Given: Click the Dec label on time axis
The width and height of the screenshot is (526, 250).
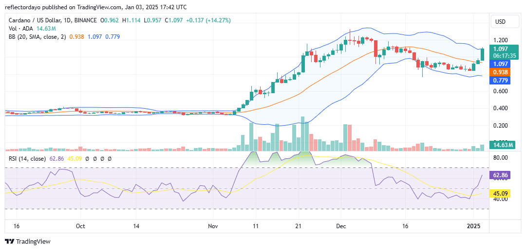Looking at the screenshot, I should [340, 226].
